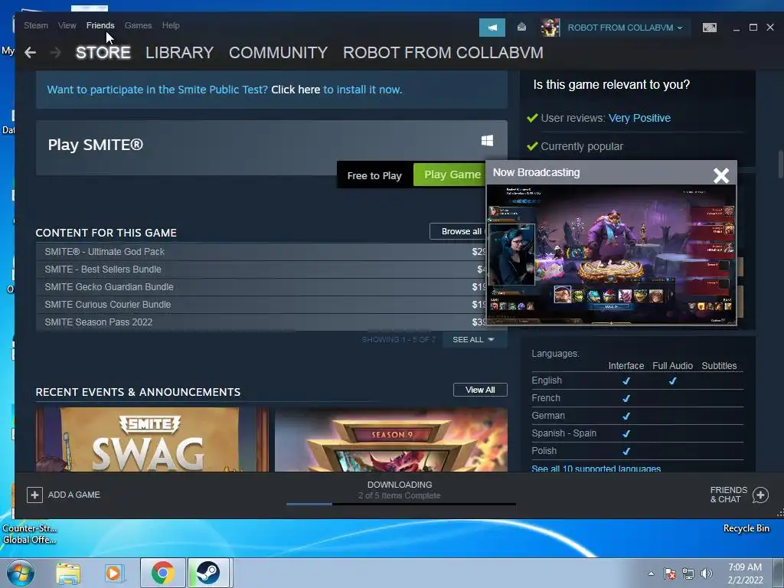Click the Friends & Chat plus icon
Screen dimensions: 784x588
tap(760, 495)
